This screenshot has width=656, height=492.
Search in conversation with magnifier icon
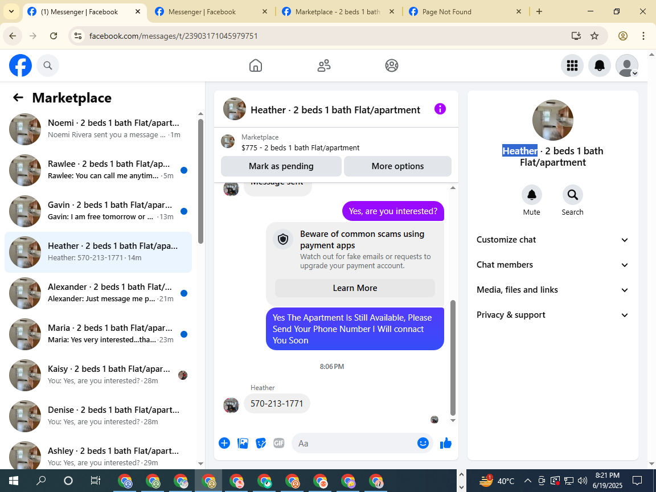572,195
